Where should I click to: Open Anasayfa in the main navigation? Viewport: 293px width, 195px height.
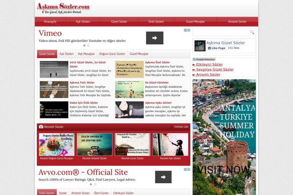point(50,21)
